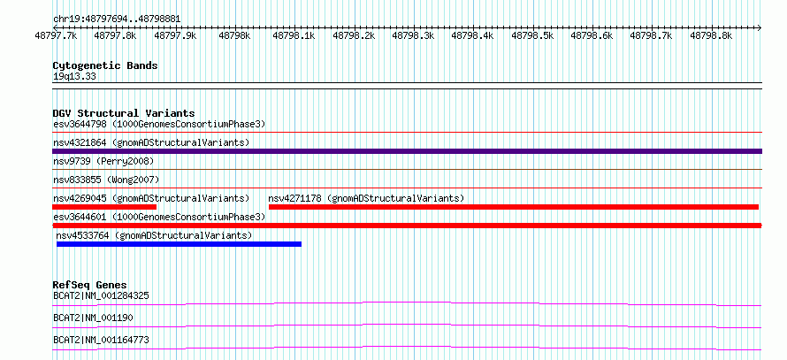787x360 pixels.
Task: Click the short red nsv4269045 variant bar
Action: (x=104, y=207)
